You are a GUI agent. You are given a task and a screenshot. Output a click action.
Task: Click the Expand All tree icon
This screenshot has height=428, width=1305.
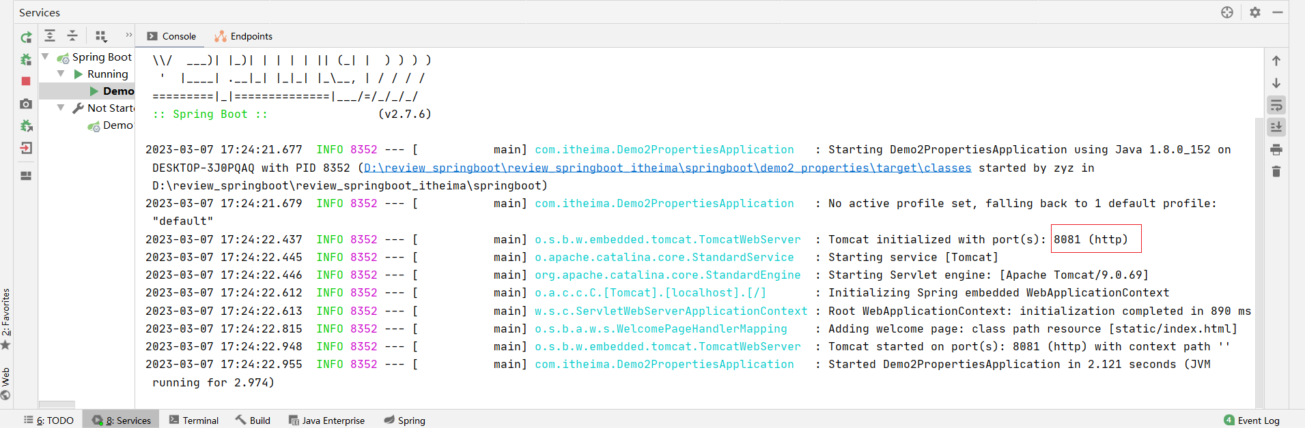pos(50,36)
